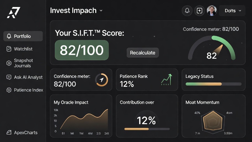
Task: Click the Ask AI Analyst chat icon
Action: 9,77
